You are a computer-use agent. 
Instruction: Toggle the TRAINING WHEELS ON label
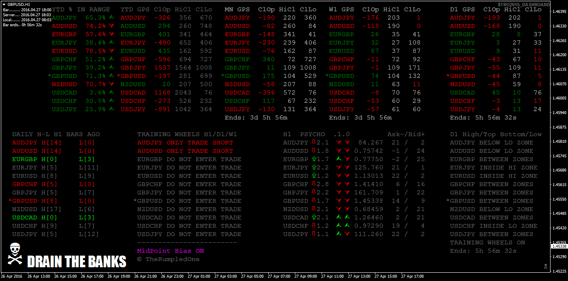pyautogui.click(x=487, y=242)
